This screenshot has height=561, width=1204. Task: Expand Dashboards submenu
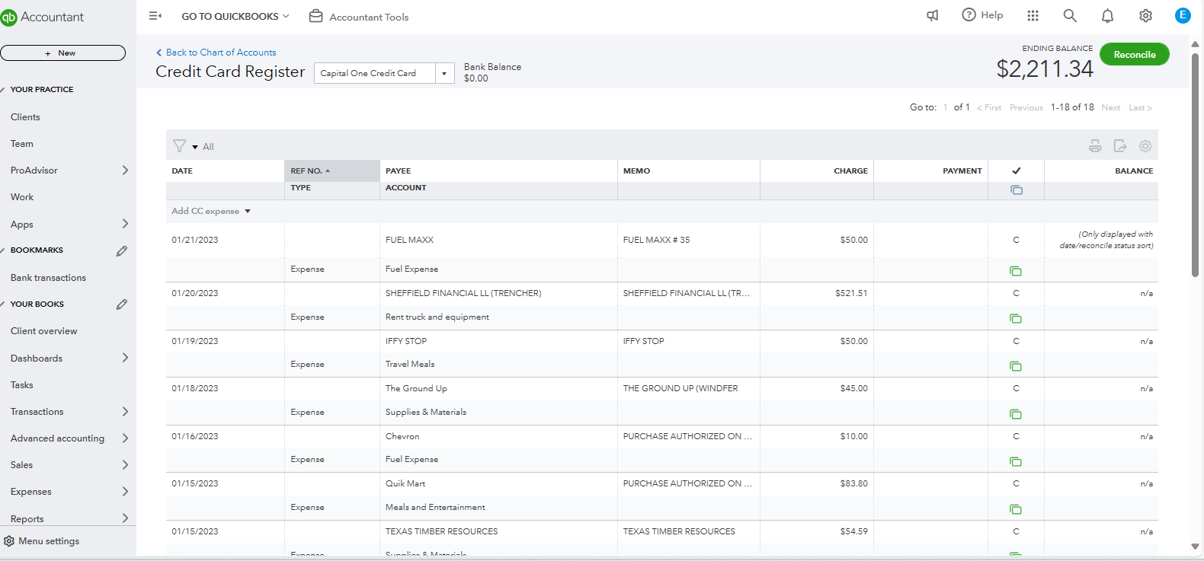125,358
